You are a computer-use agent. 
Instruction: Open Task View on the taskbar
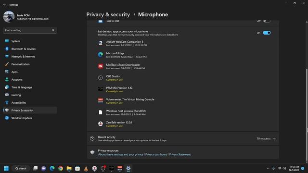coord(35,168)
